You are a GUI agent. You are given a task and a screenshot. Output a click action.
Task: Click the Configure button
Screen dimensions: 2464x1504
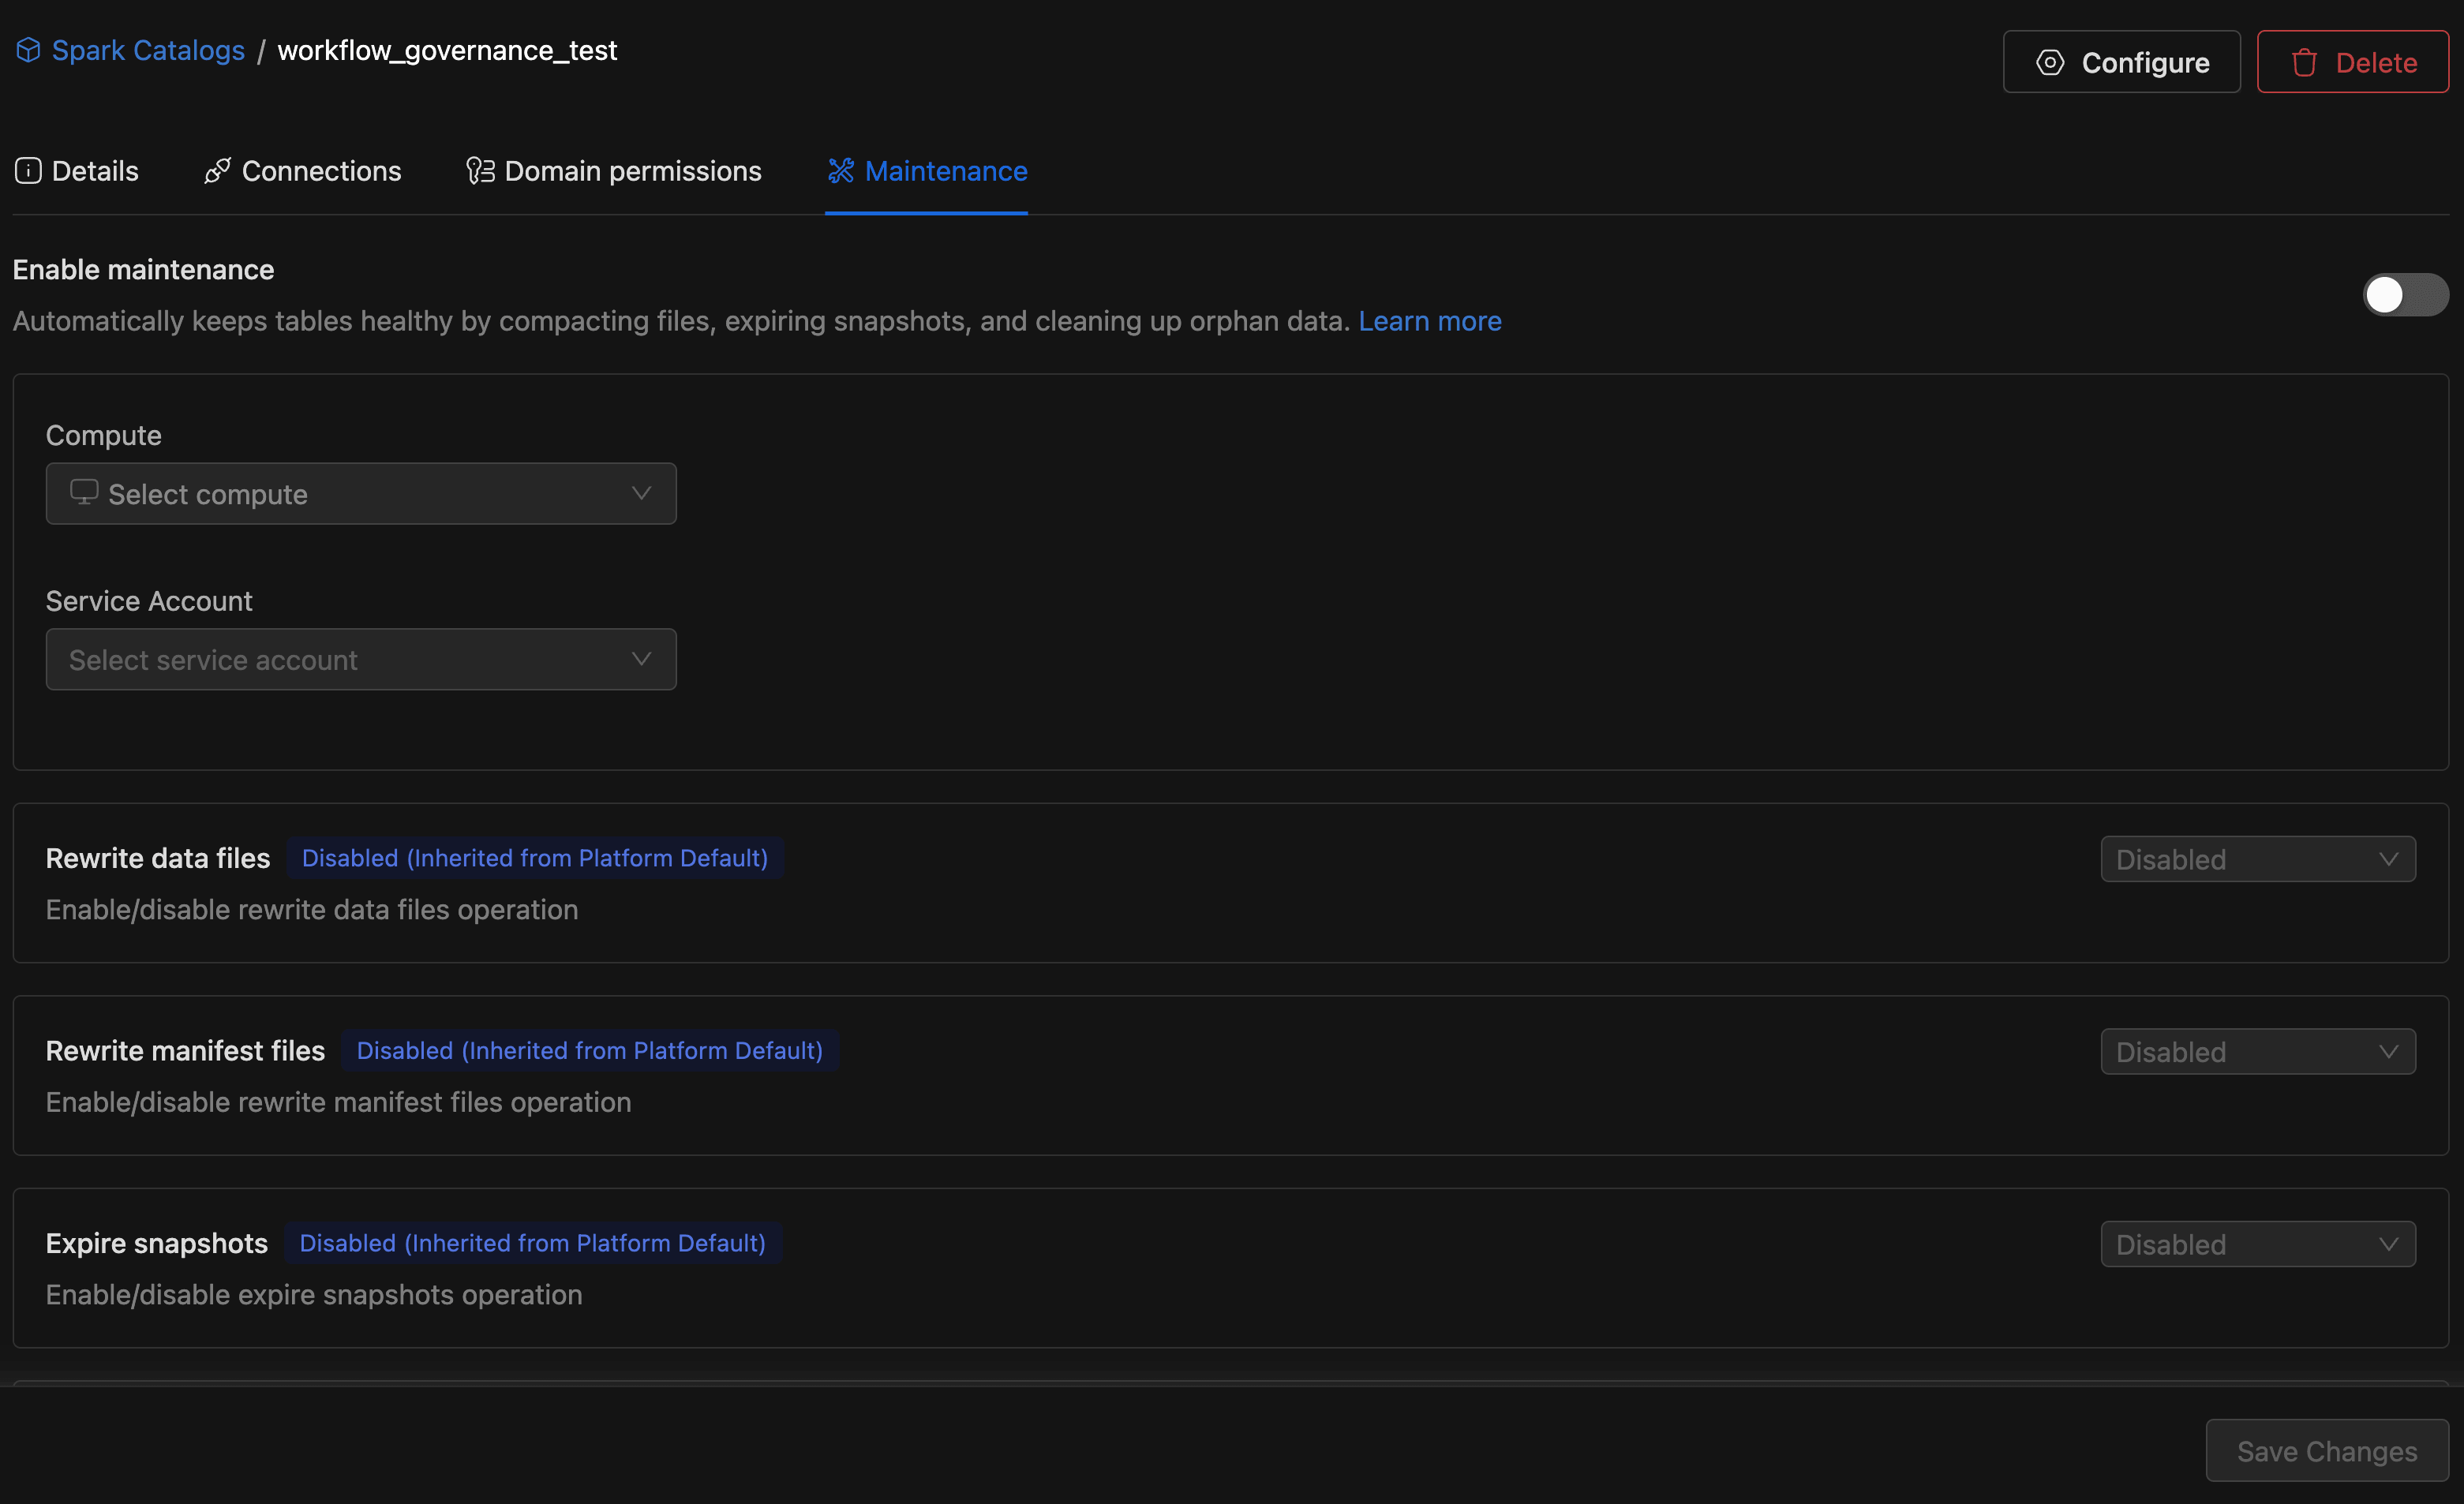[2121, 62]
